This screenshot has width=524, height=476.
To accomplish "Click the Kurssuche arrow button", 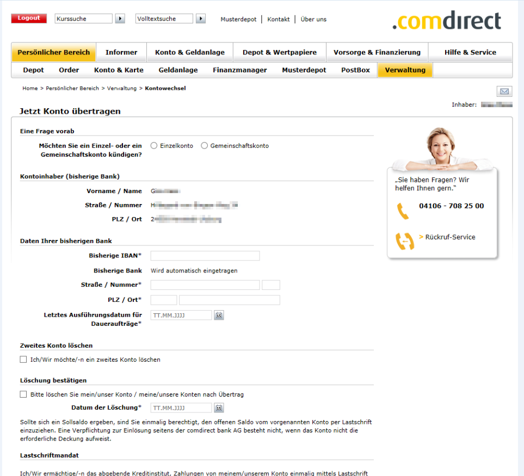I will point(120,18).
